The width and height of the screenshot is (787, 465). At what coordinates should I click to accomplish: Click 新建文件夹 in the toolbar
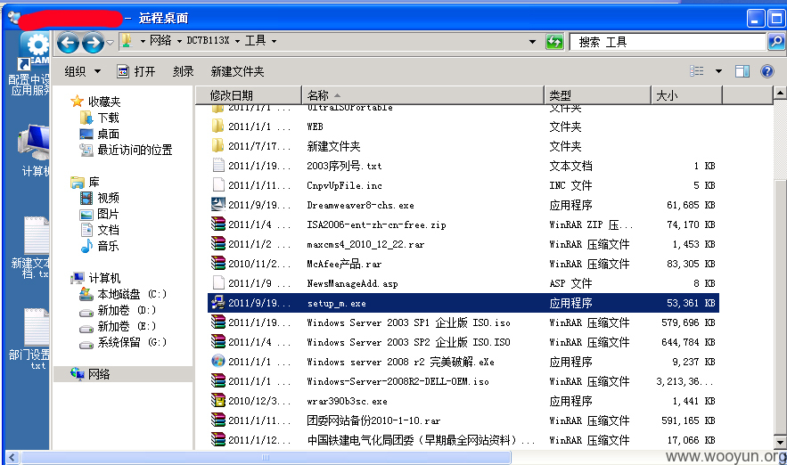click(237, 72)
